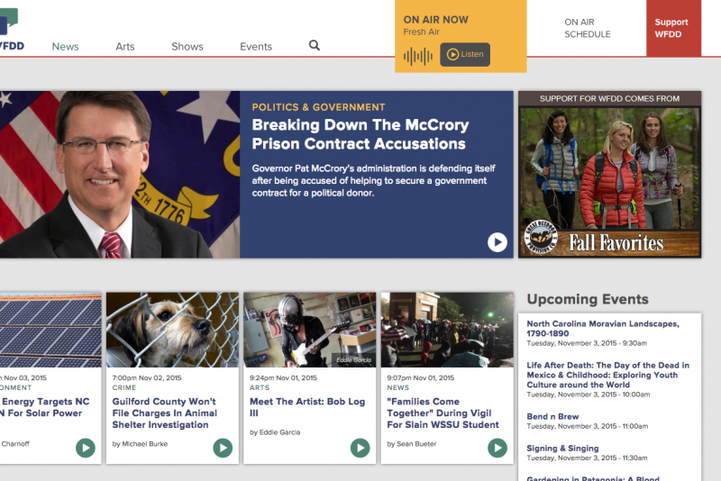This screenshot has height=481, width=721.
Task: Play the Guilford County animal shelter story
Action: (223, 448)
